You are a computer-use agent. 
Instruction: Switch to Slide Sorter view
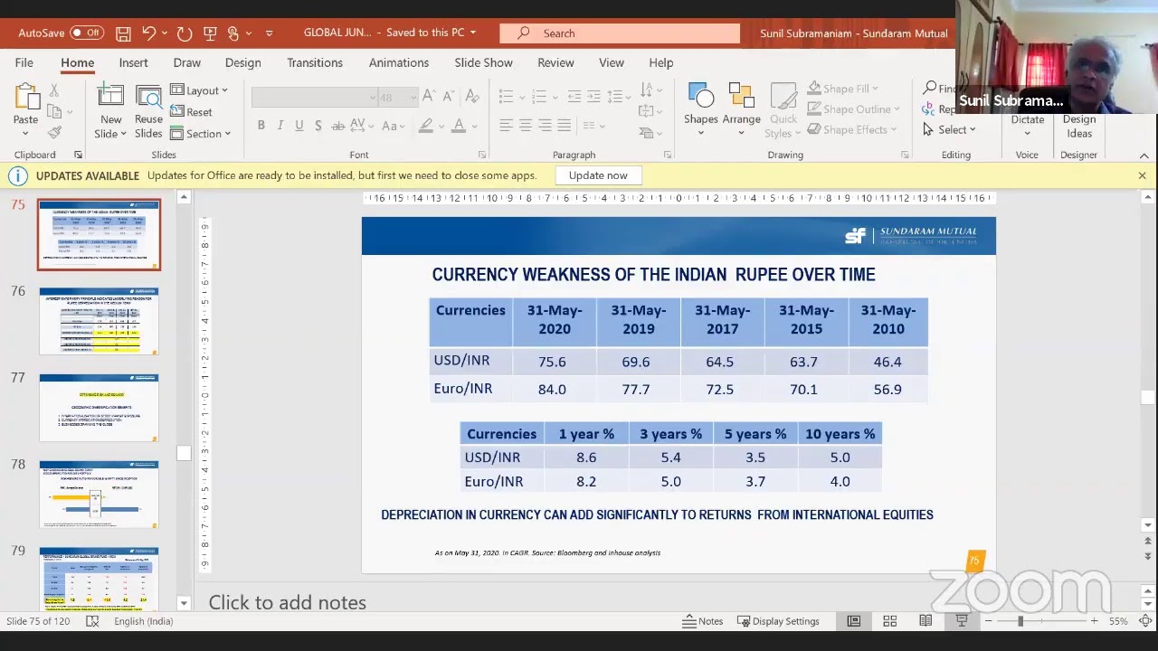pos(889,621)
